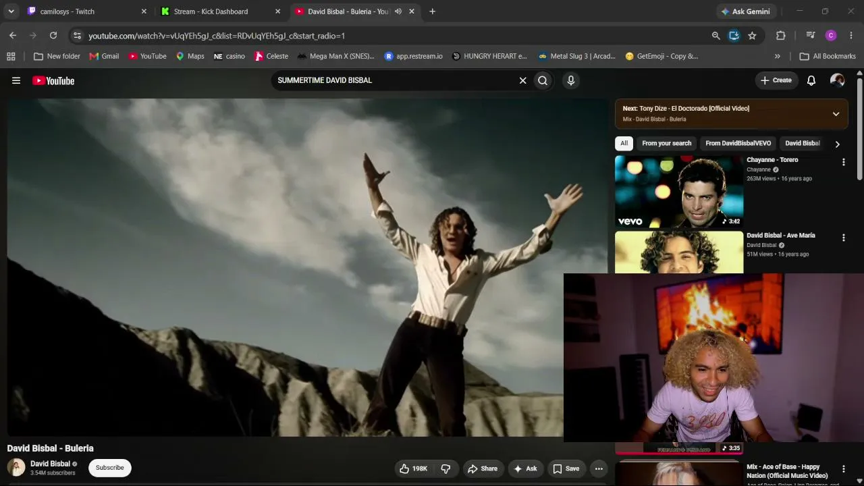Switch to the Stream - Kick Dashboard tab
This screenshot has width=864, height=486.
click(220, 11)
